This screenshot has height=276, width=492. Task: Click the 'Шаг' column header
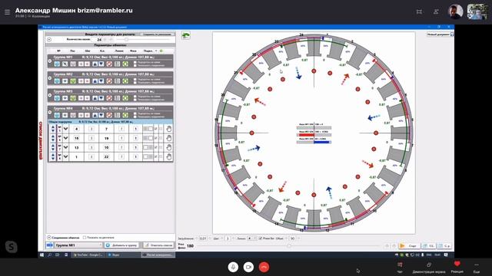(x=88, y=51)
